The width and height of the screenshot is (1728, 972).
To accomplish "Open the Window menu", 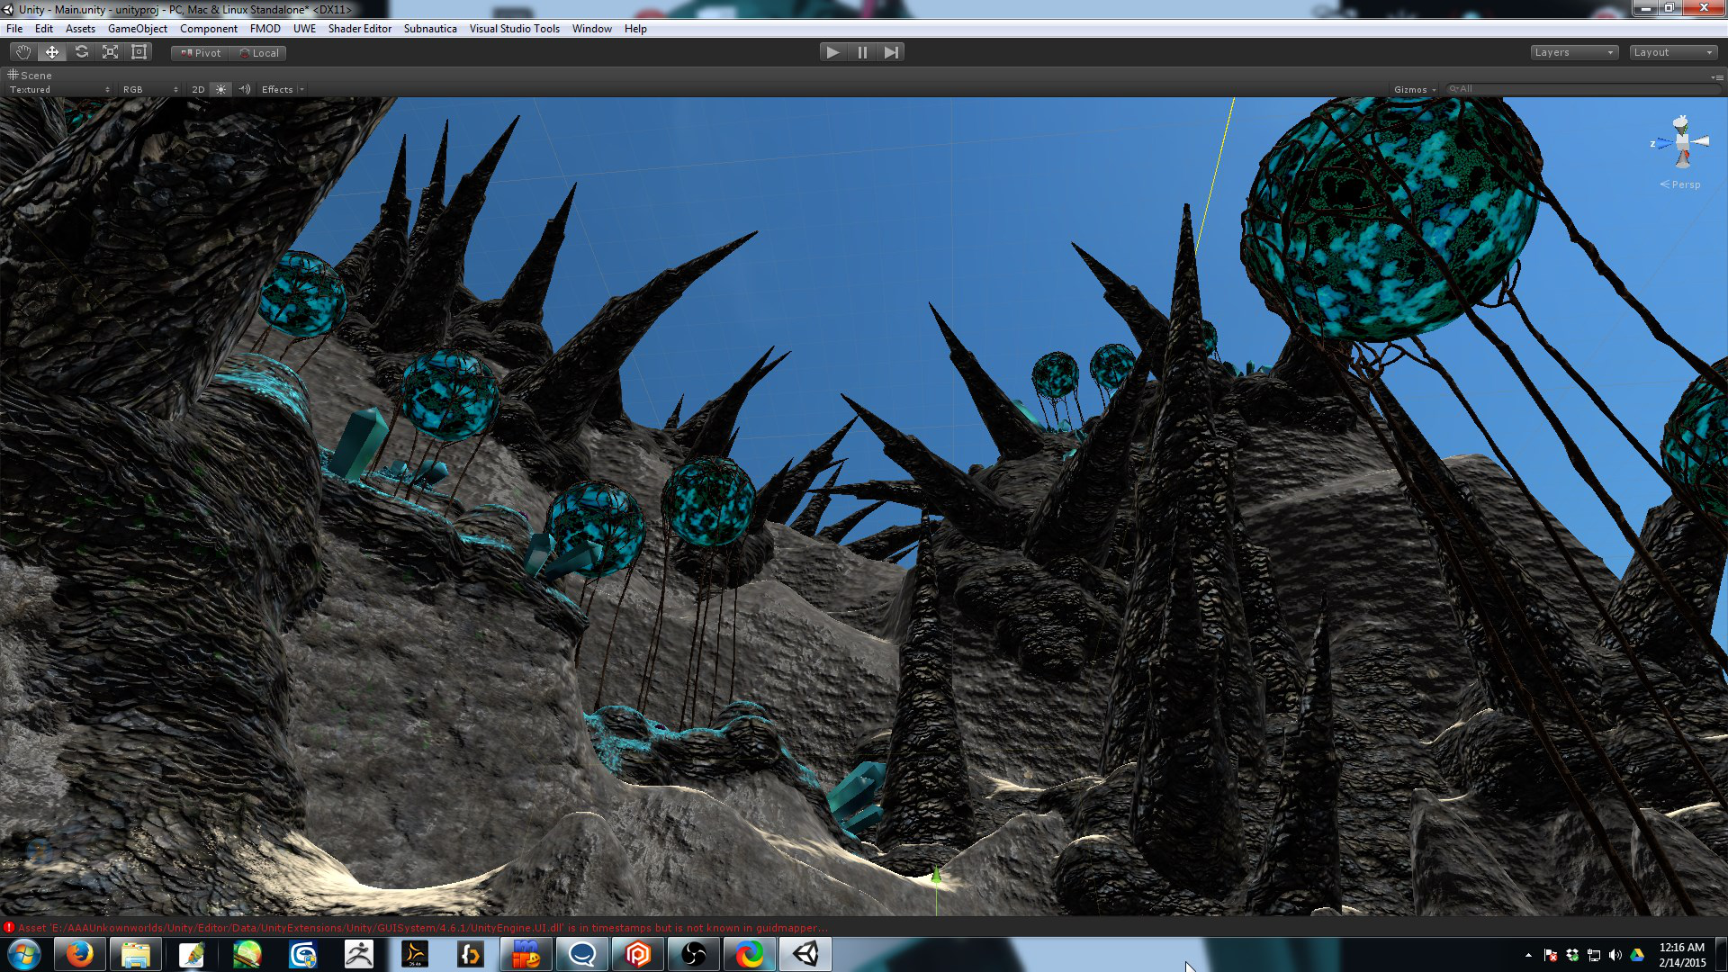I will 592,29.
